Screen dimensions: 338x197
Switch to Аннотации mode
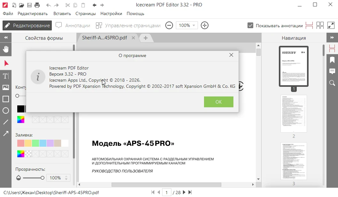click(73, 26)
